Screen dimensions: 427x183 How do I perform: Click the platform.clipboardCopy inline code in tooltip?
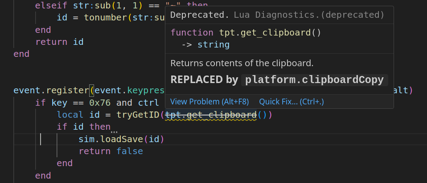315,80
